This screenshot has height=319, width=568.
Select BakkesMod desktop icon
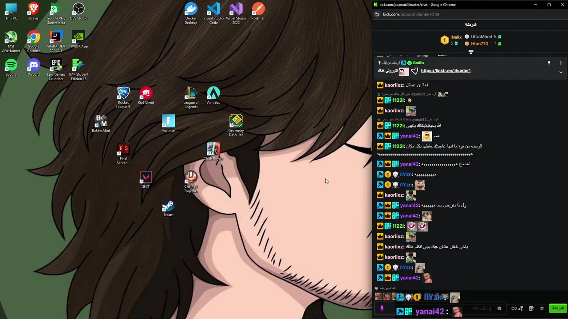101,123
